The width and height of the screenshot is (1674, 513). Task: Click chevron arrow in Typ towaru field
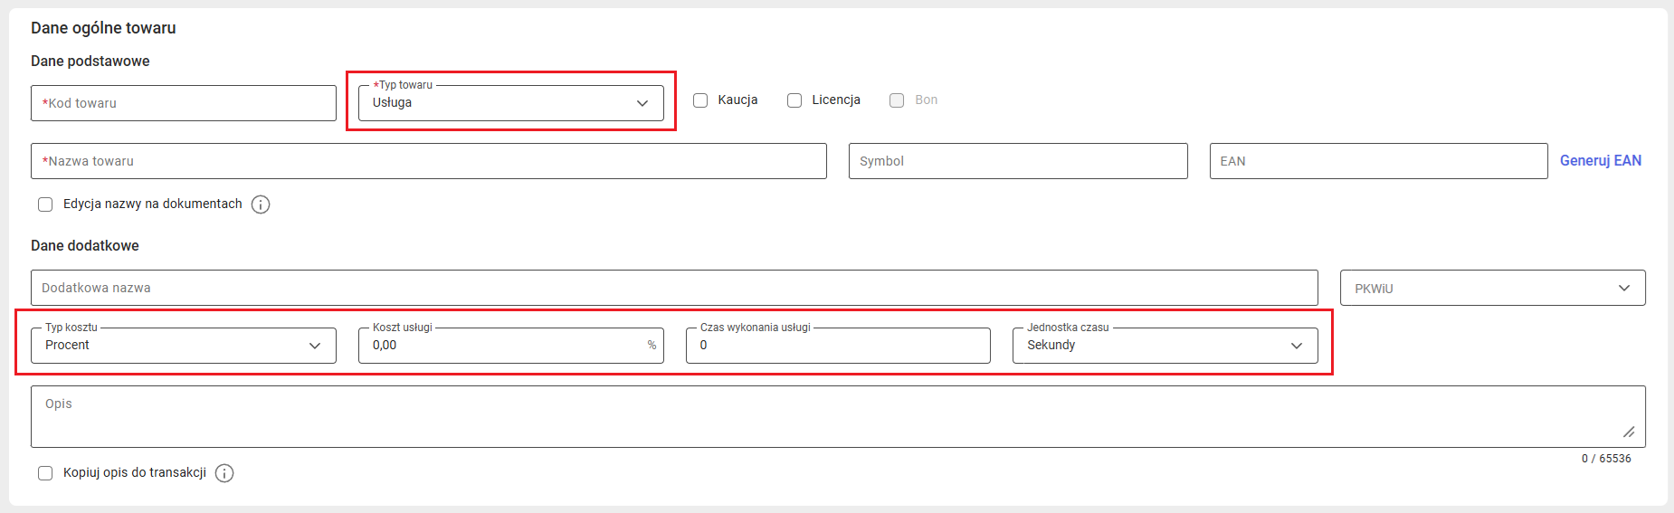pos(642,103)
